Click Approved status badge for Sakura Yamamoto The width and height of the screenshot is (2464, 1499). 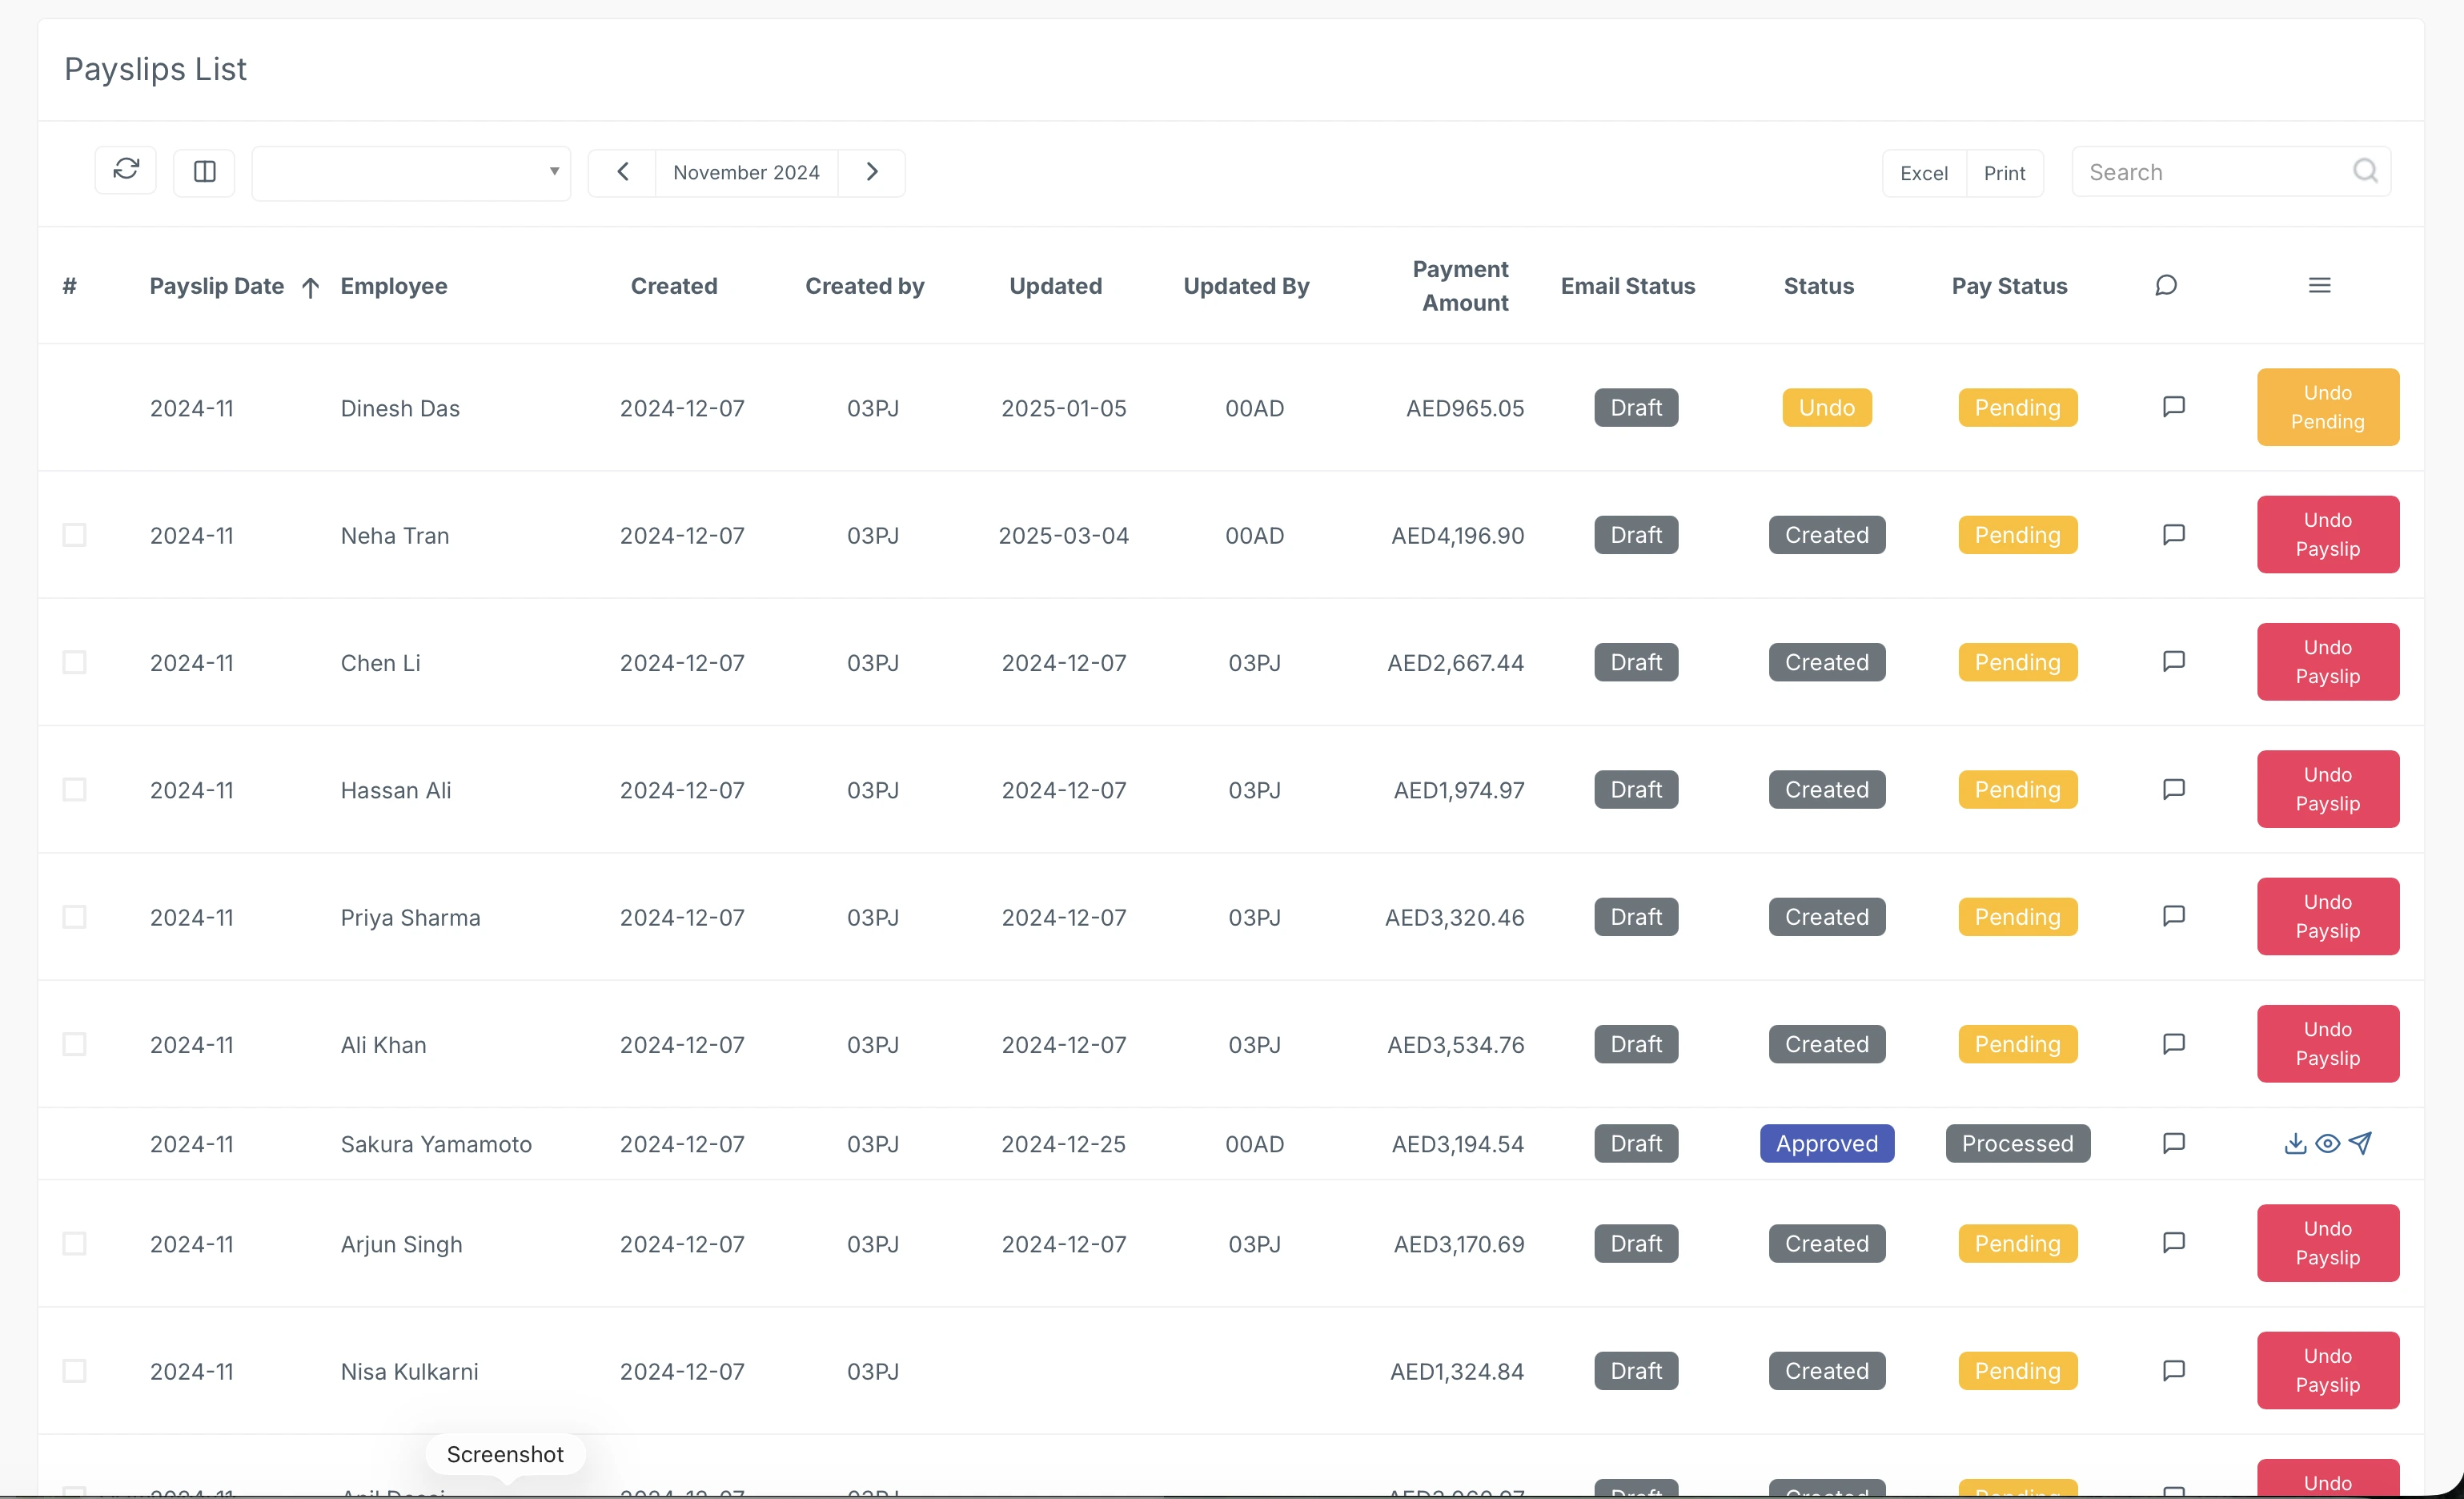coord(1827,1143)
